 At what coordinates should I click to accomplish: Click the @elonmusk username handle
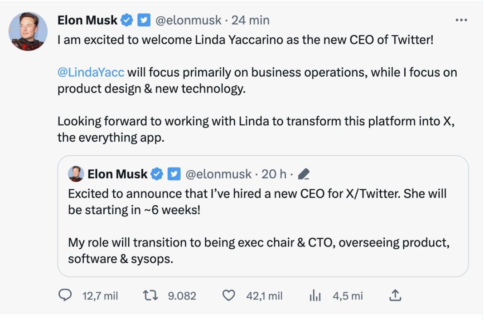click(x=189, y=20)
